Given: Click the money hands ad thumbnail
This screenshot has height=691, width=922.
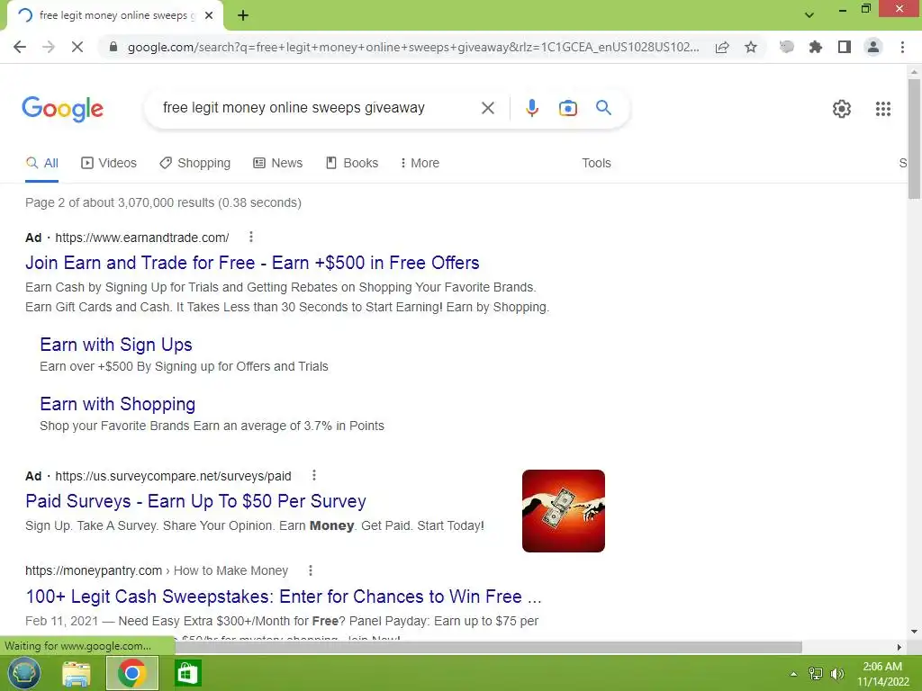Looking at the screenshot, I should pyautogui.click(x=564, y=511).
